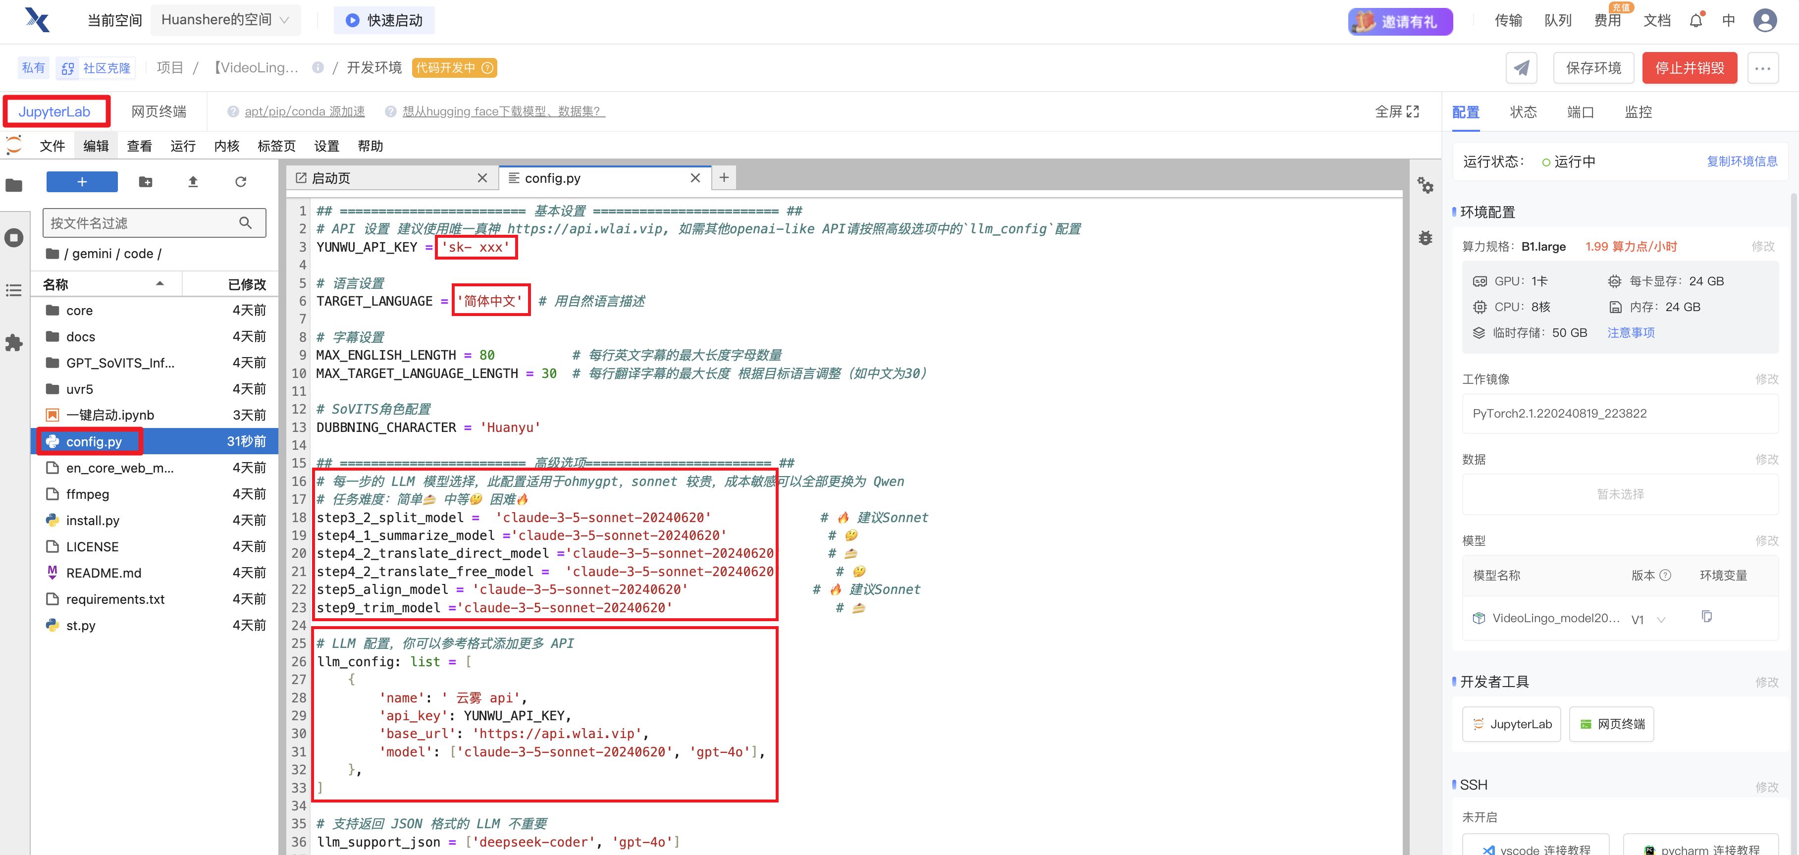This screenshot has width=1799, height=855.
Task: Click the 暂未选择 data selection field
Action: [x=1620, y=494]
